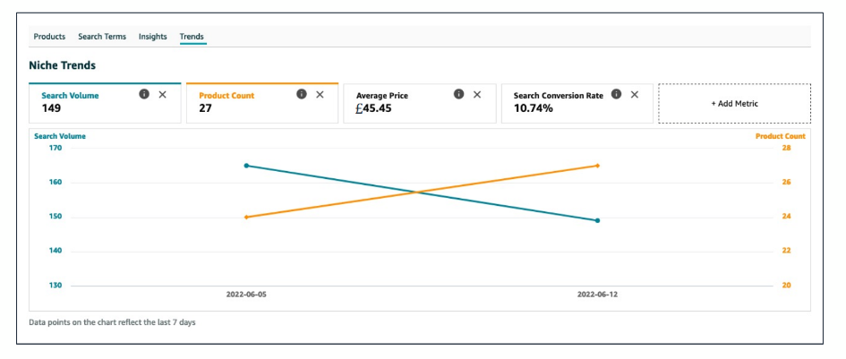Click info icon on Average Price card
The image size is (846, 359).
(x=459, y=94)
